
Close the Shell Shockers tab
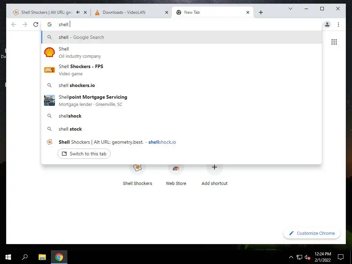[85, 12]
